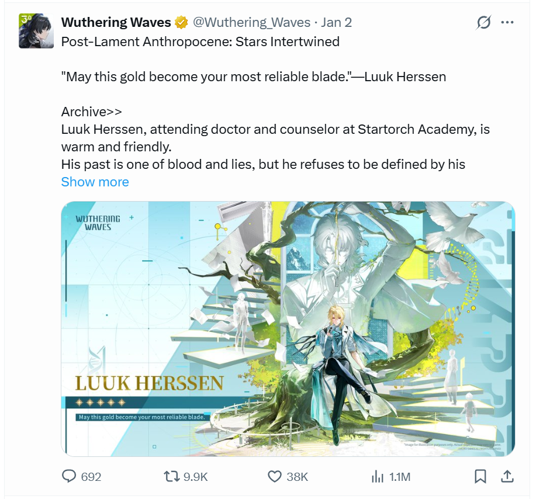Open the Grok explain post icon
This screenshot has width=550, height=499.
tap(484, 22)
